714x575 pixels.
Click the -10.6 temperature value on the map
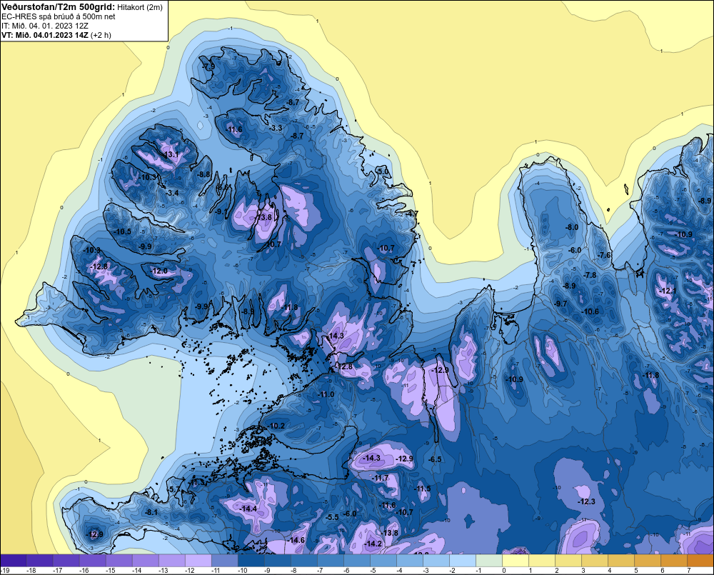590,311
